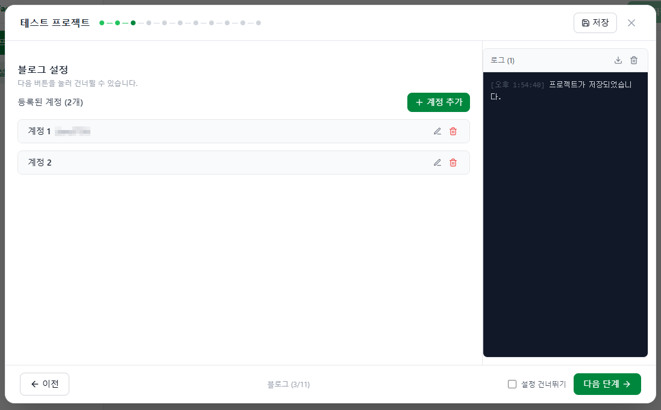
Task: Edit 계정 2 using the pencil icon
Action: tap(437, 163)
